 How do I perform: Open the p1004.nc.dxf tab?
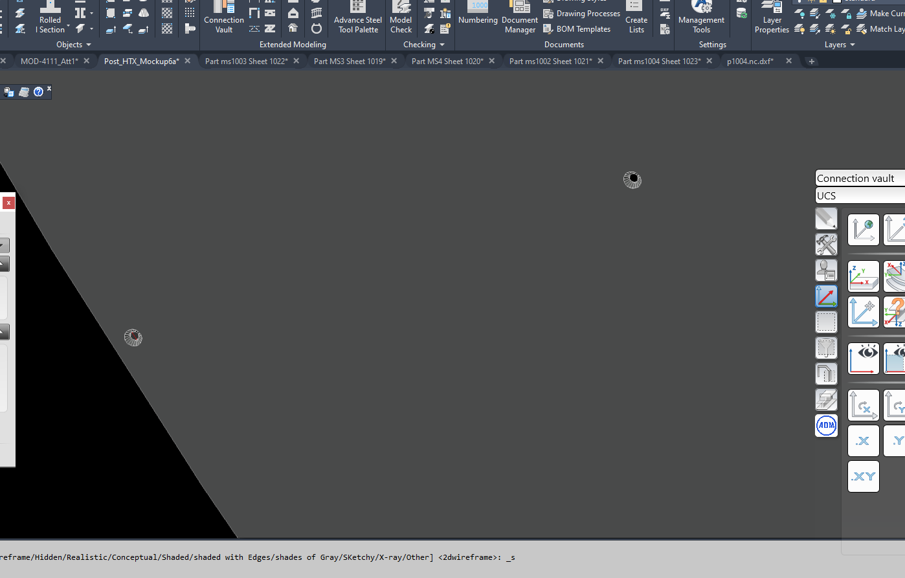point(750,61)
